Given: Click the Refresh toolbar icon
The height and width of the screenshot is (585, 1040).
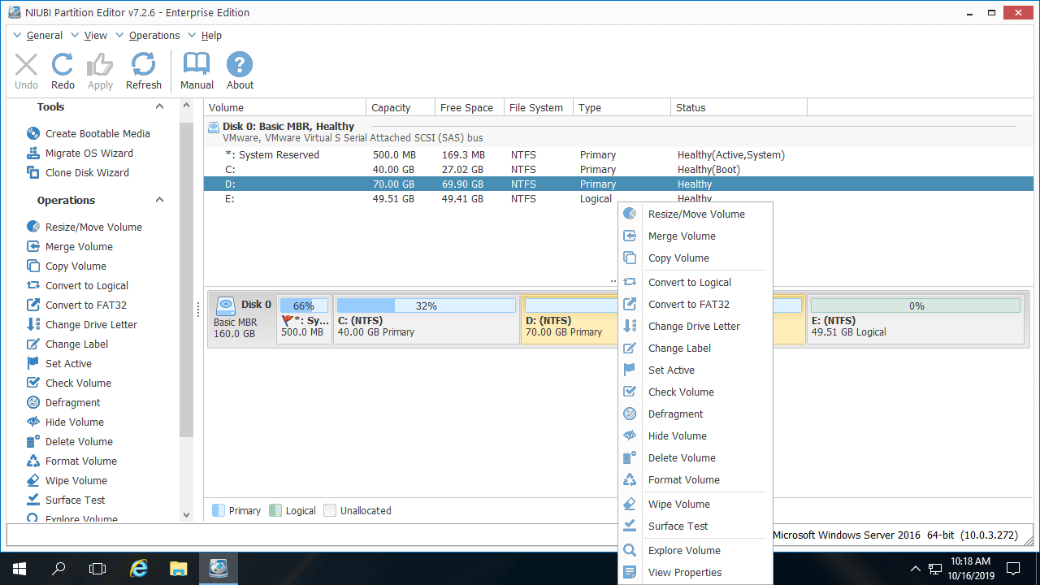Looking at the screenshot, I should [x=144, y=71].
